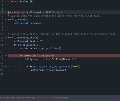This screenshot has width=120, height=101.
Task: Click line number 17 in the gutter
Action: tap(2, 59)
